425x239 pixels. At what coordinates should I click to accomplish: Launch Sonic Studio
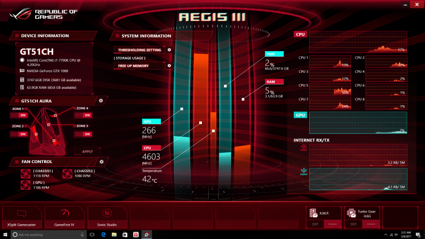click(x=107, y=217)
